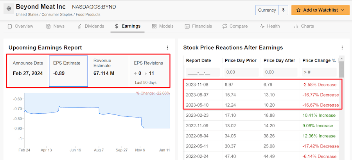This screenshot has width=352, height=160.
Task: Go to the Models tab
Action: click(x=163, y=26)
